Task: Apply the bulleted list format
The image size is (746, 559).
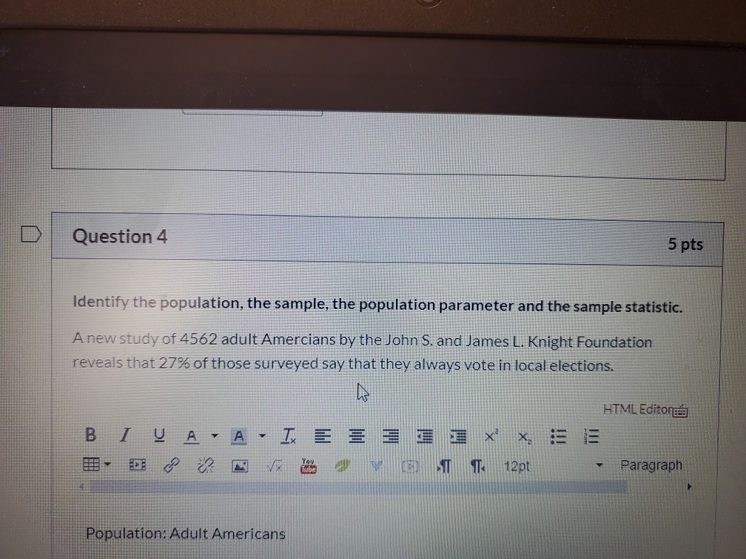Action: 558,436
